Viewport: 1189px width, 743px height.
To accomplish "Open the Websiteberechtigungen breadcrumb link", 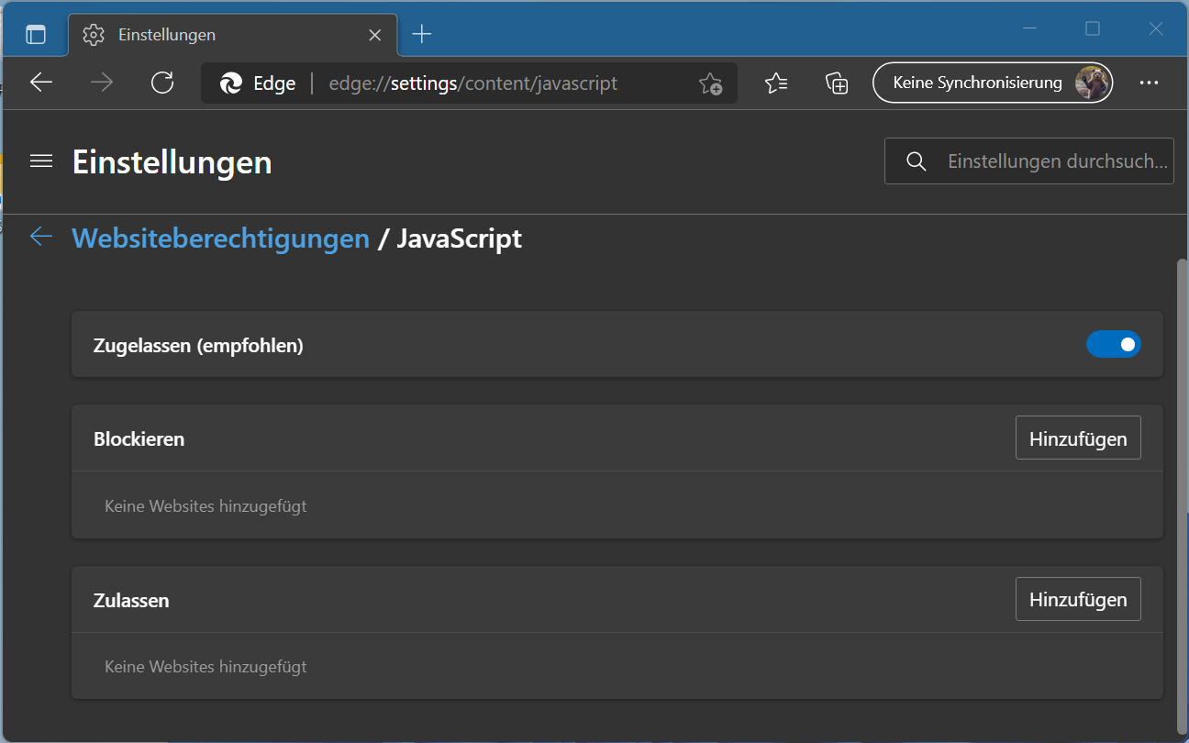I will coord(220,238).
